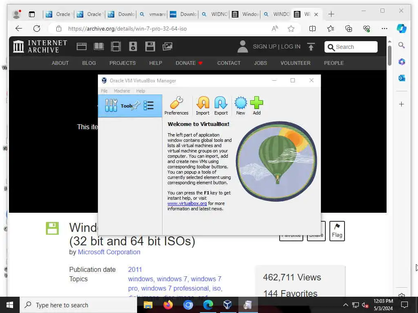Open VirtualBox Preferences from the toolbar
The image size is (418, 313).
click(x=176, y=106)
